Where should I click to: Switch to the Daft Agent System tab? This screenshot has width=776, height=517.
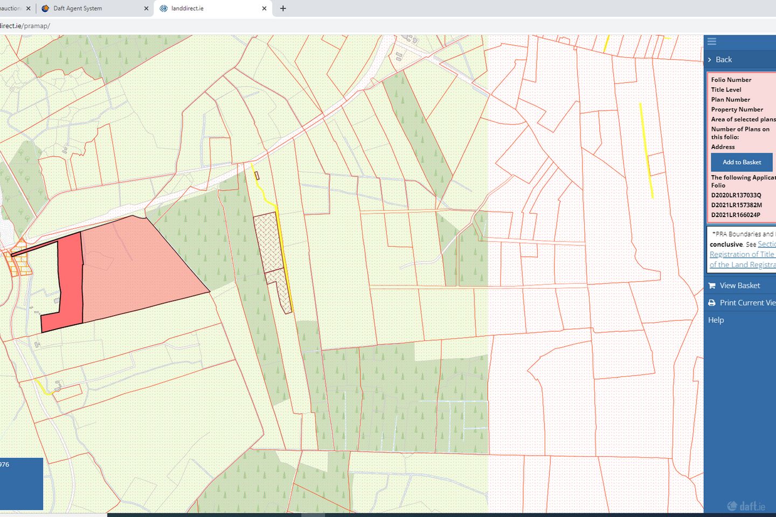point(78,9)
